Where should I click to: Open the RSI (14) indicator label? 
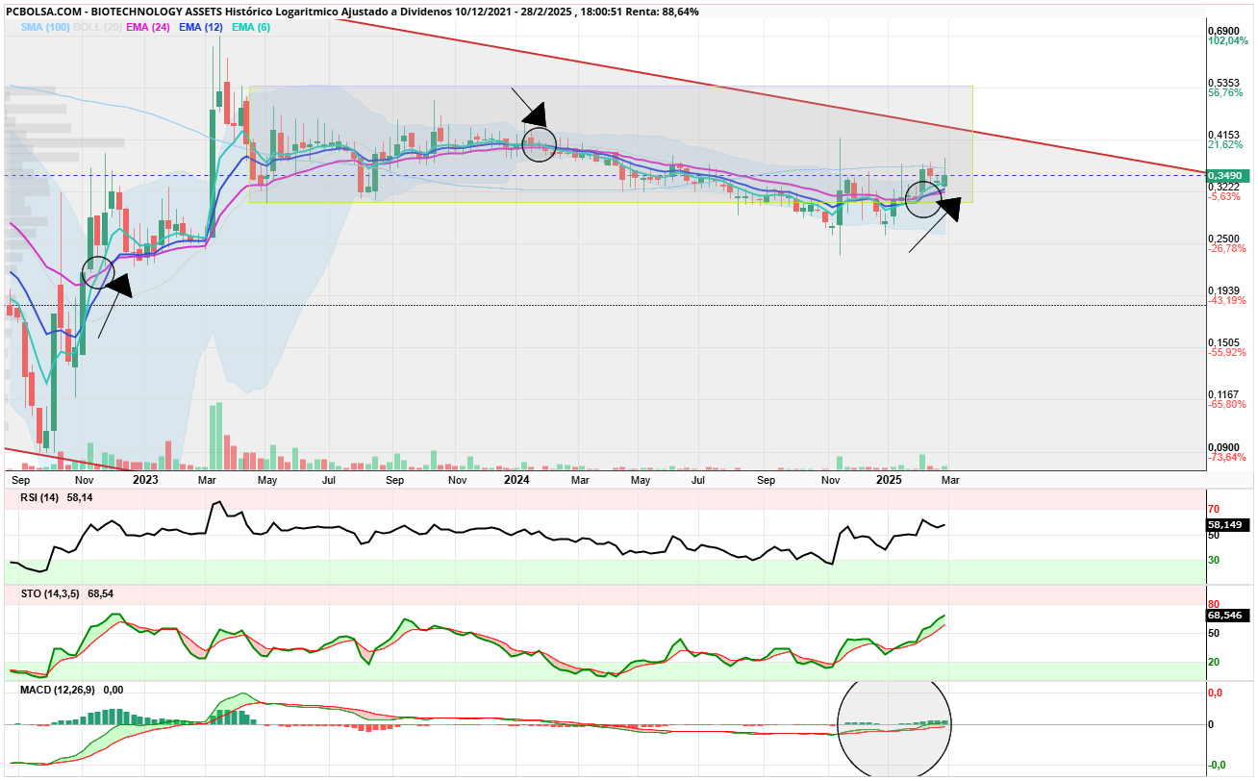[40, 497]
